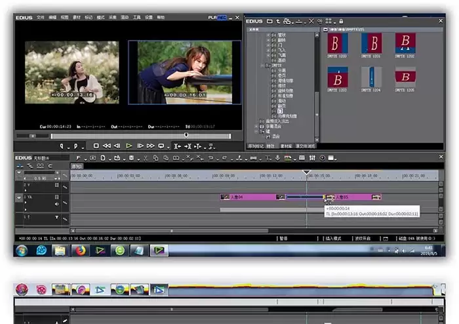Toggle the video channel icon on 2 V track
The width and height of the screenshot is (459, 324).
pyautogui.click(x=57, y=185)
